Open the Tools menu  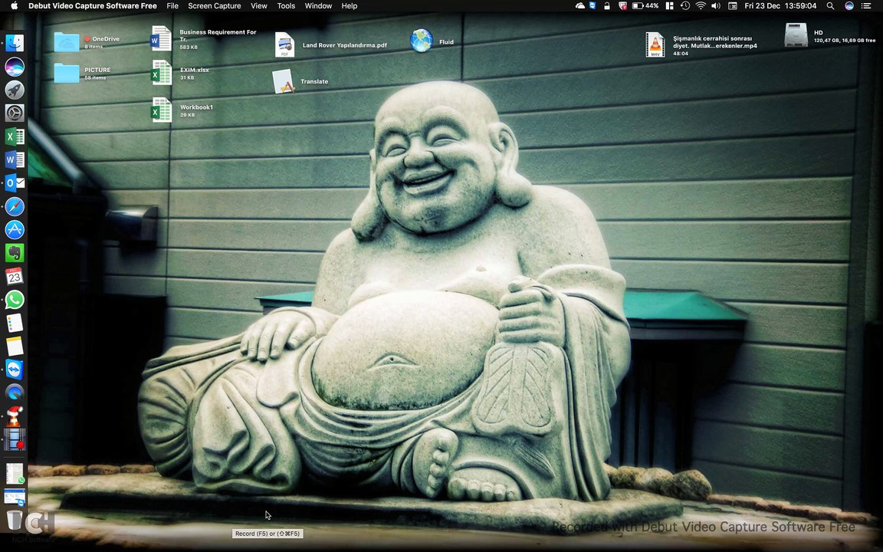(285, 5)
